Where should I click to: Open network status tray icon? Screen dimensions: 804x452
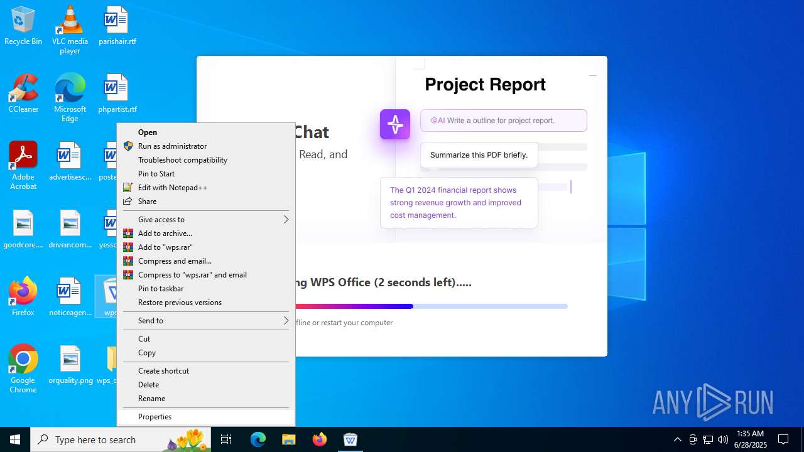click(707, 439)
